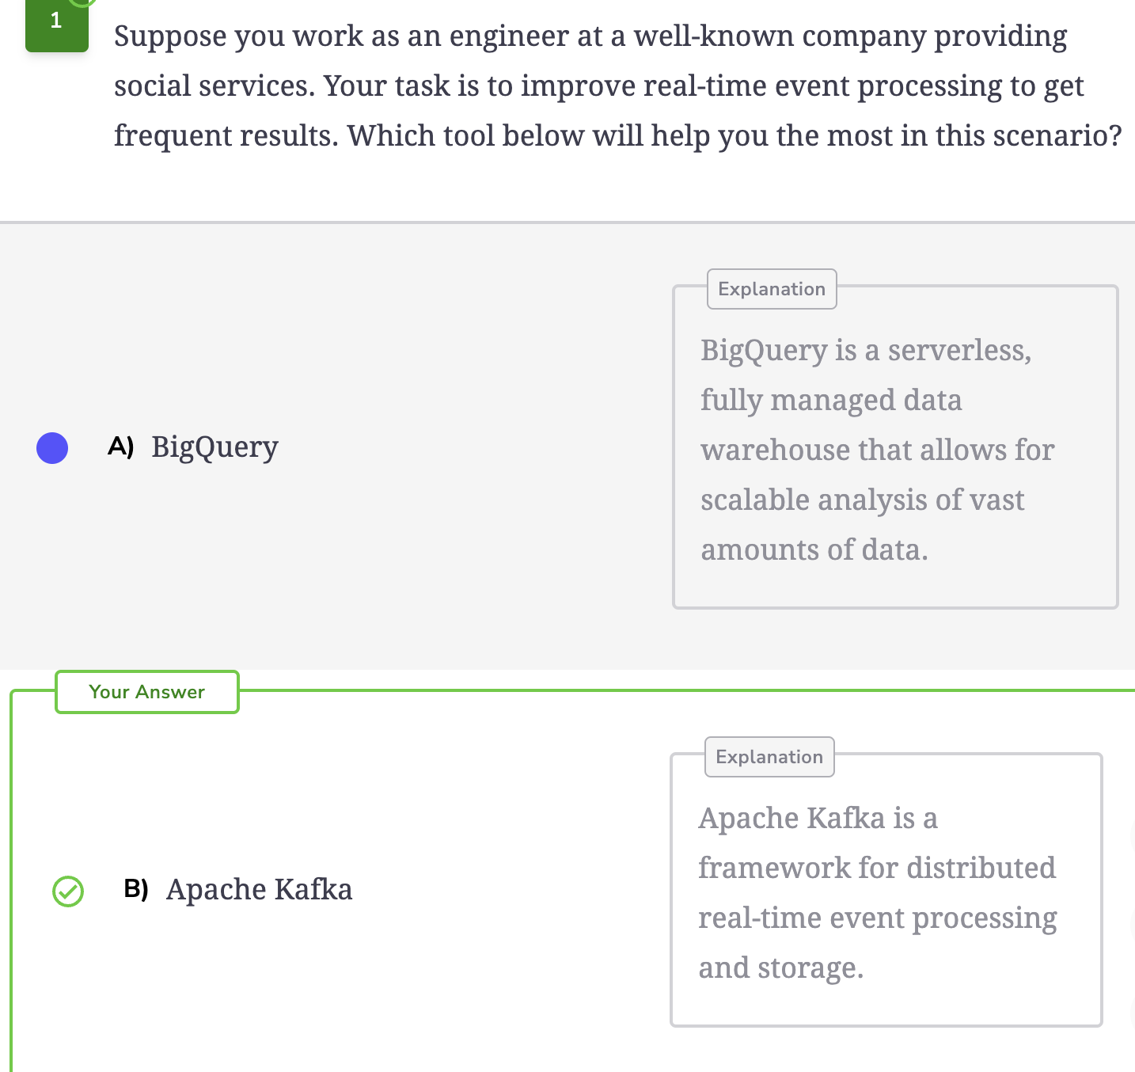Click the green border line of selected answer
This screenshot has width=1135, height=1072.
(687, 690)
